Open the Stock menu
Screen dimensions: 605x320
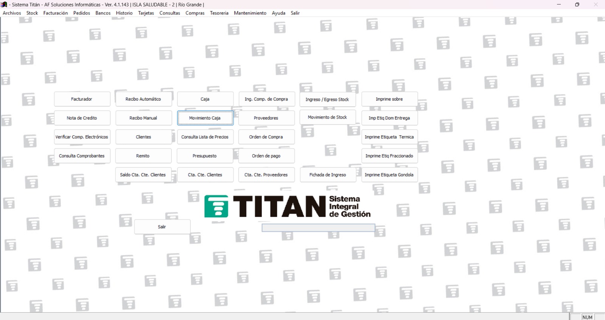pyautogui.click(x=32, y=13)
